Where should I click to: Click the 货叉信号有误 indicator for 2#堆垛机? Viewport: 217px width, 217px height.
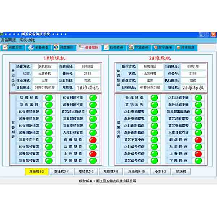pyautogui.click(x=154, y=161)
